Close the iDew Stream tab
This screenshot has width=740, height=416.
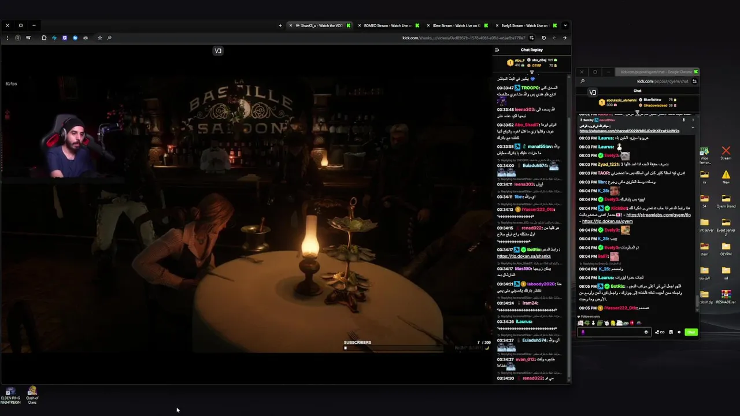[x=428, y=25]
